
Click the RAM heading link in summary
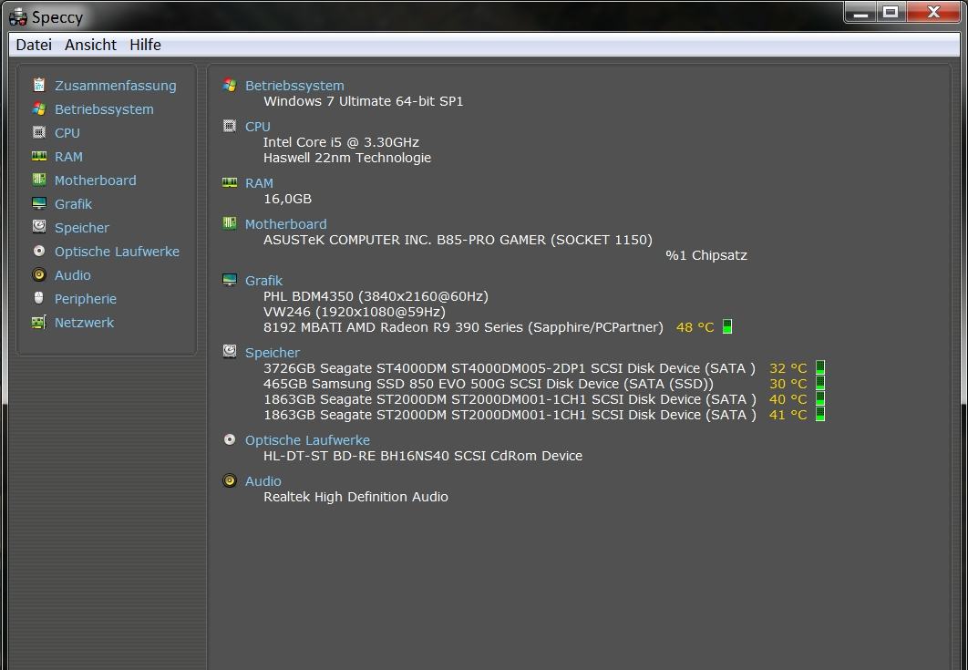259,183
